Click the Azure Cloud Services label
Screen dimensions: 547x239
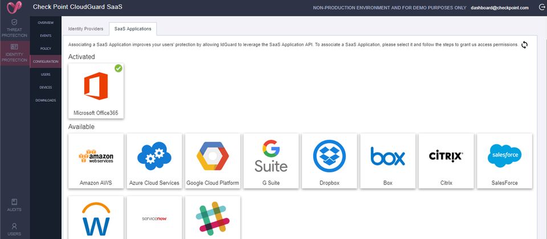coord(154,183)
